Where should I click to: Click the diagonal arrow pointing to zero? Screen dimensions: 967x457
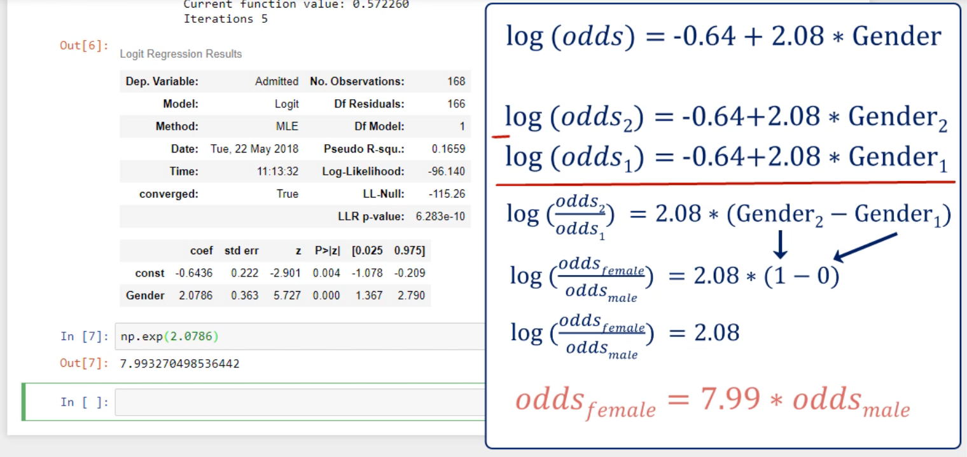coord(865,247)
